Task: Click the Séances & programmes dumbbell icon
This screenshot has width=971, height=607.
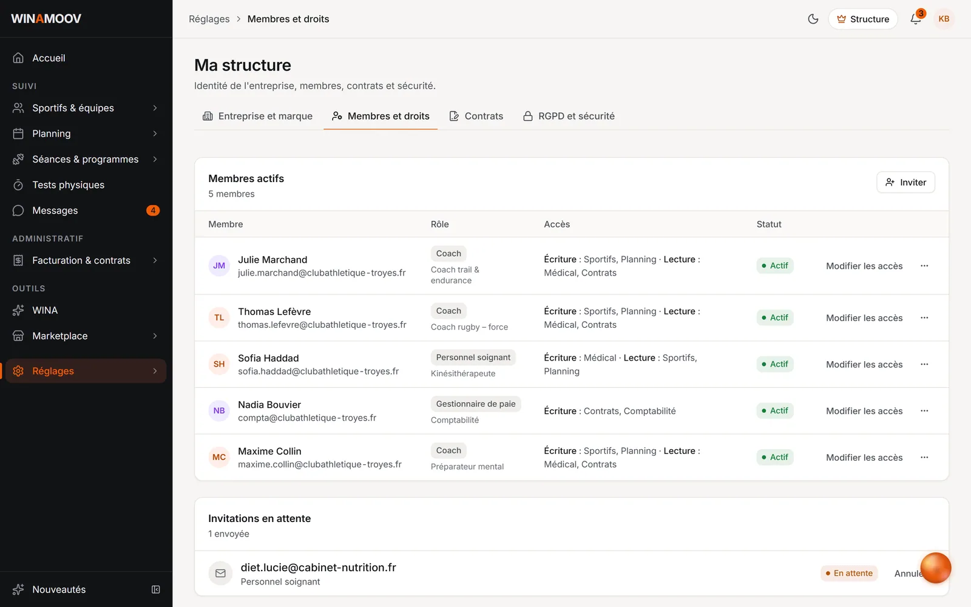Action: tap(18, 159)
